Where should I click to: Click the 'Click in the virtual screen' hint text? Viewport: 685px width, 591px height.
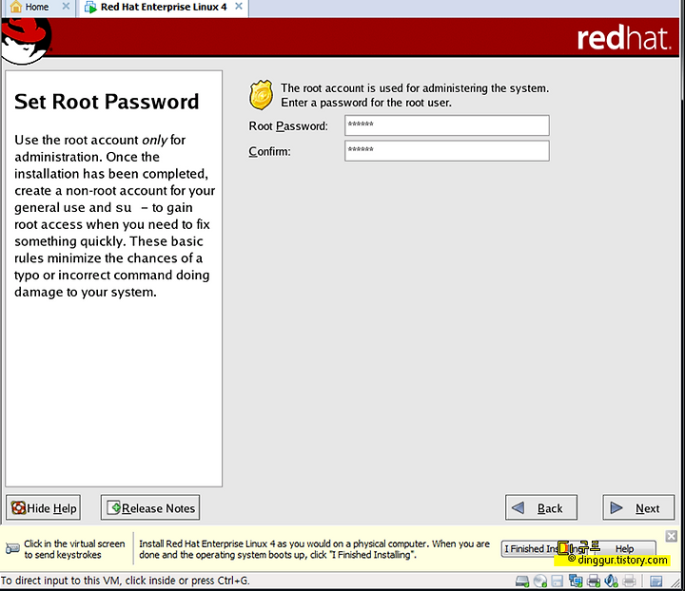click(x=74, y=549)
